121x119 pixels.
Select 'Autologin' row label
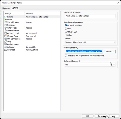11,47
